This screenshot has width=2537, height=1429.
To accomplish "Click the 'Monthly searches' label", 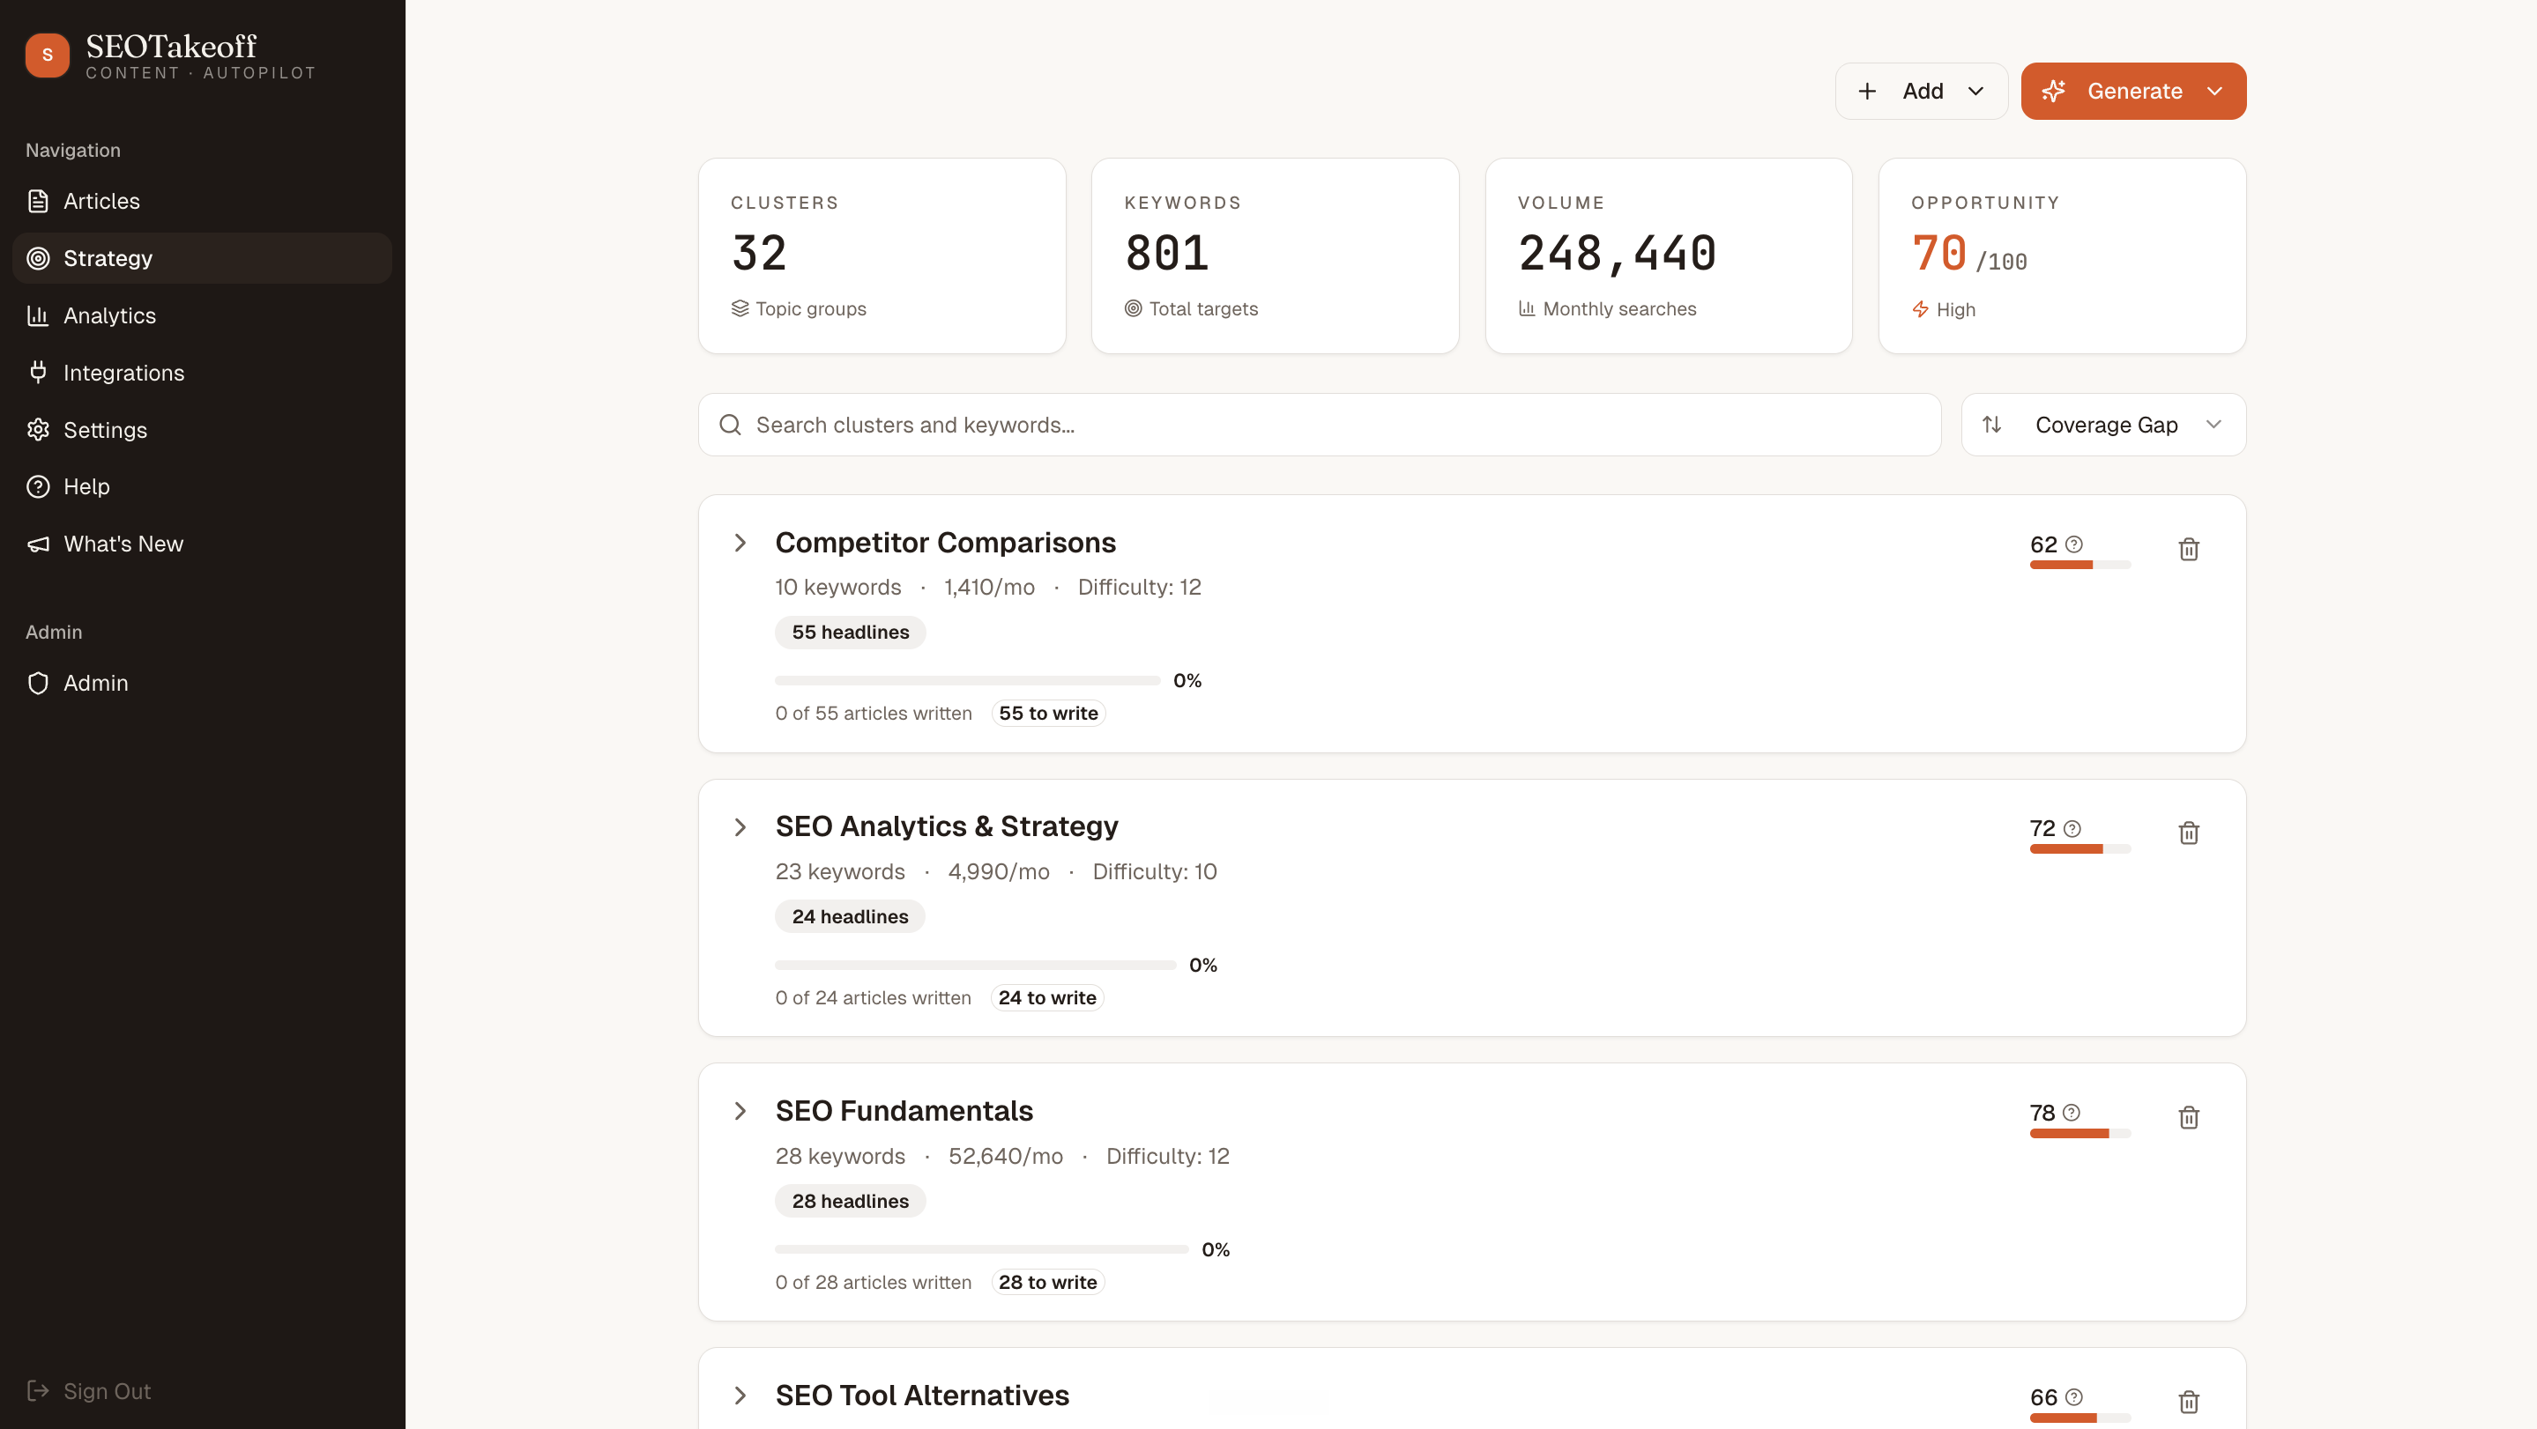I will tap(1619, 308).
